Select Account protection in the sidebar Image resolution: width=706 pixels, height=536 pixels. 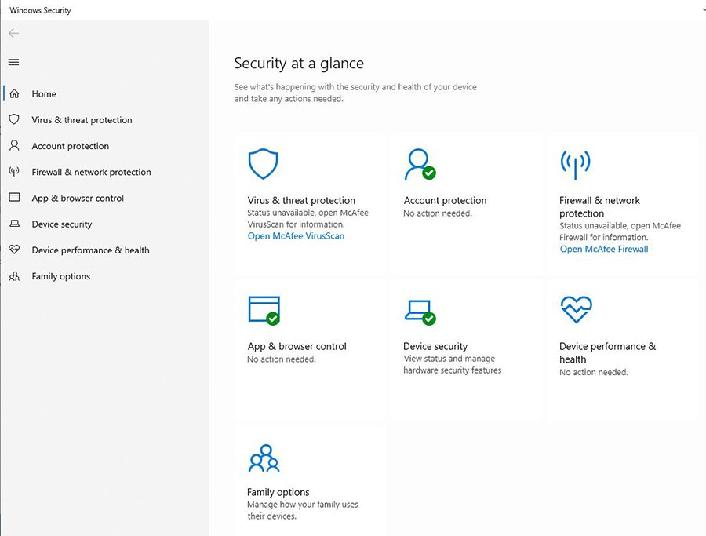pos(70,145)
